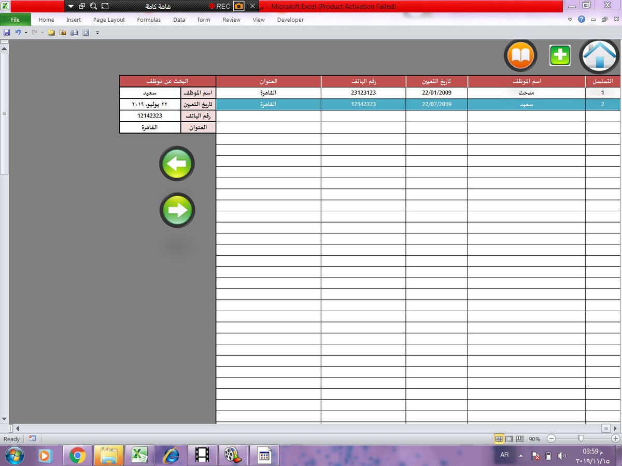Click the recorder camera snapshot icon
The height and width of the screenshot is (466, 622).
238,6
